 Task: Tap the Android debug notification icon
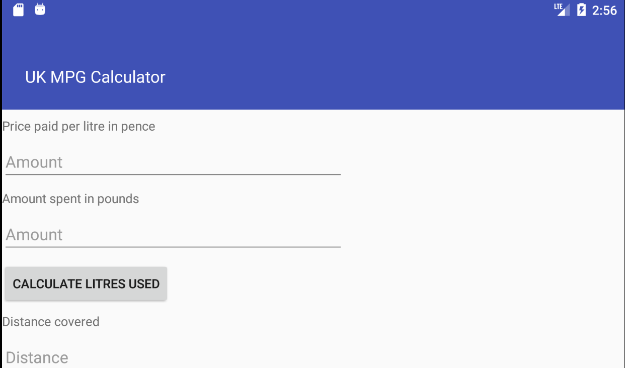(40, 10)
